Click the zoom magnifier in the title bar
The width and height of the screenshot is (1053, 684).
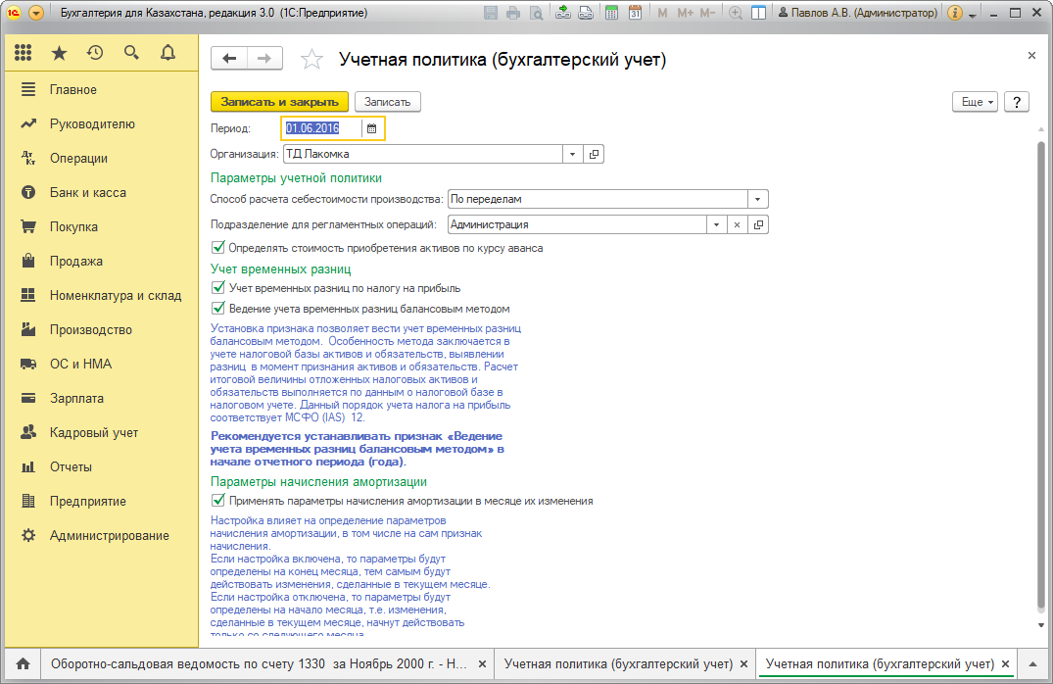pyautogui.click(x=736, y=12)
